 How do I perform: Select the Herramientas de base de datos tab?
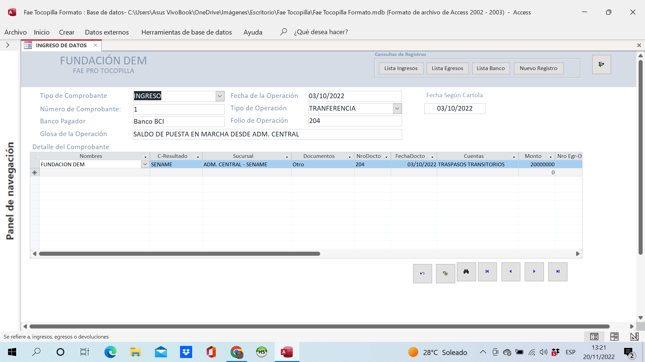186,32
